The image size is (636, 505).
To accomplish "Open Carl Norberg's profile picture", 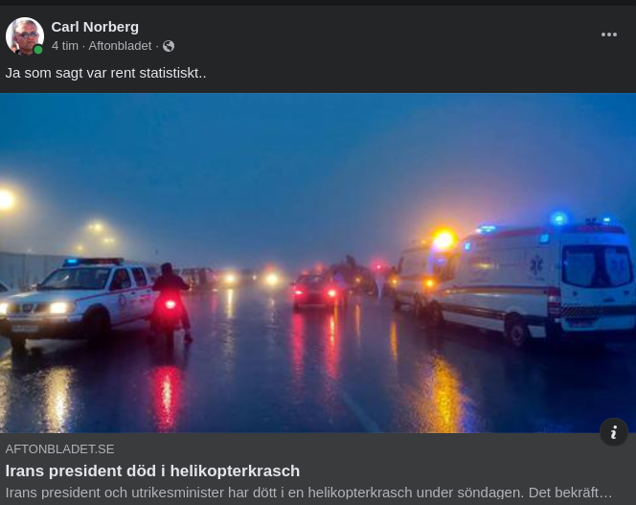I will tap(25, 36).
